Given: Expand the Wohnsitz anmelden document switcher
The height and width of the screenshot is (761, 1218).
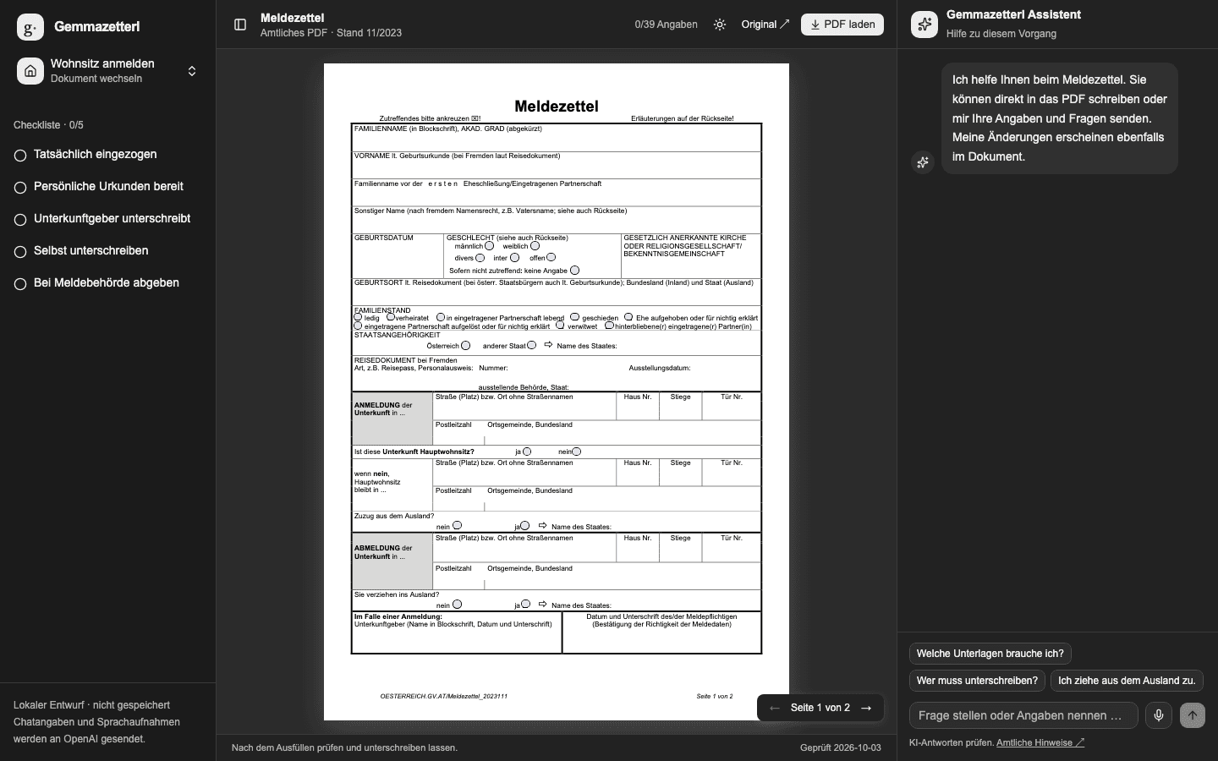Looking at the screenshot, I should click(192, 71).
